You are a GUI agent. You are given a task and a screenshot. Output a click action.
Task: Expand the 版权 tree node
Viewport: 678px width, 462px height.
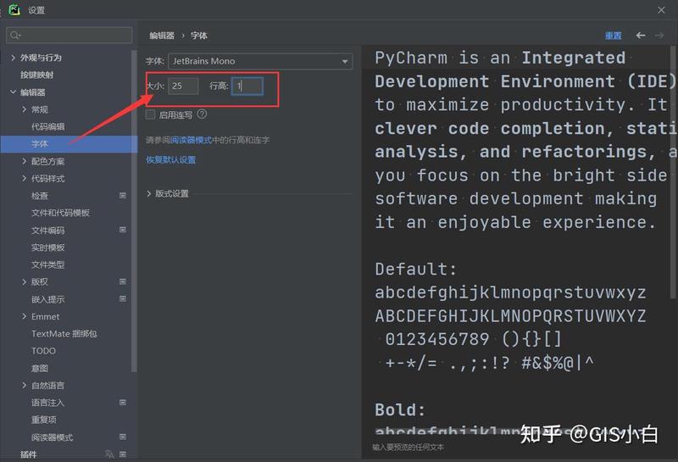tap(25, 281)
